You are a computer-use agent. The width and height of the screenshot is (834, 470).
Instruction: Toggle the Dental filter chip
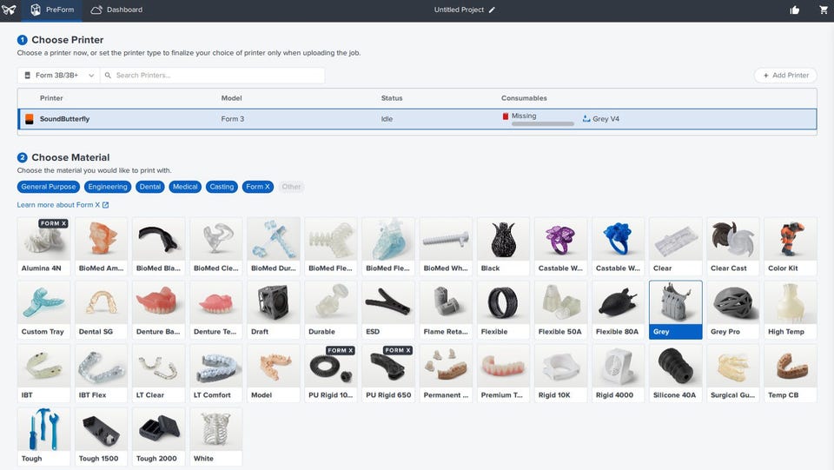point(150,187)
